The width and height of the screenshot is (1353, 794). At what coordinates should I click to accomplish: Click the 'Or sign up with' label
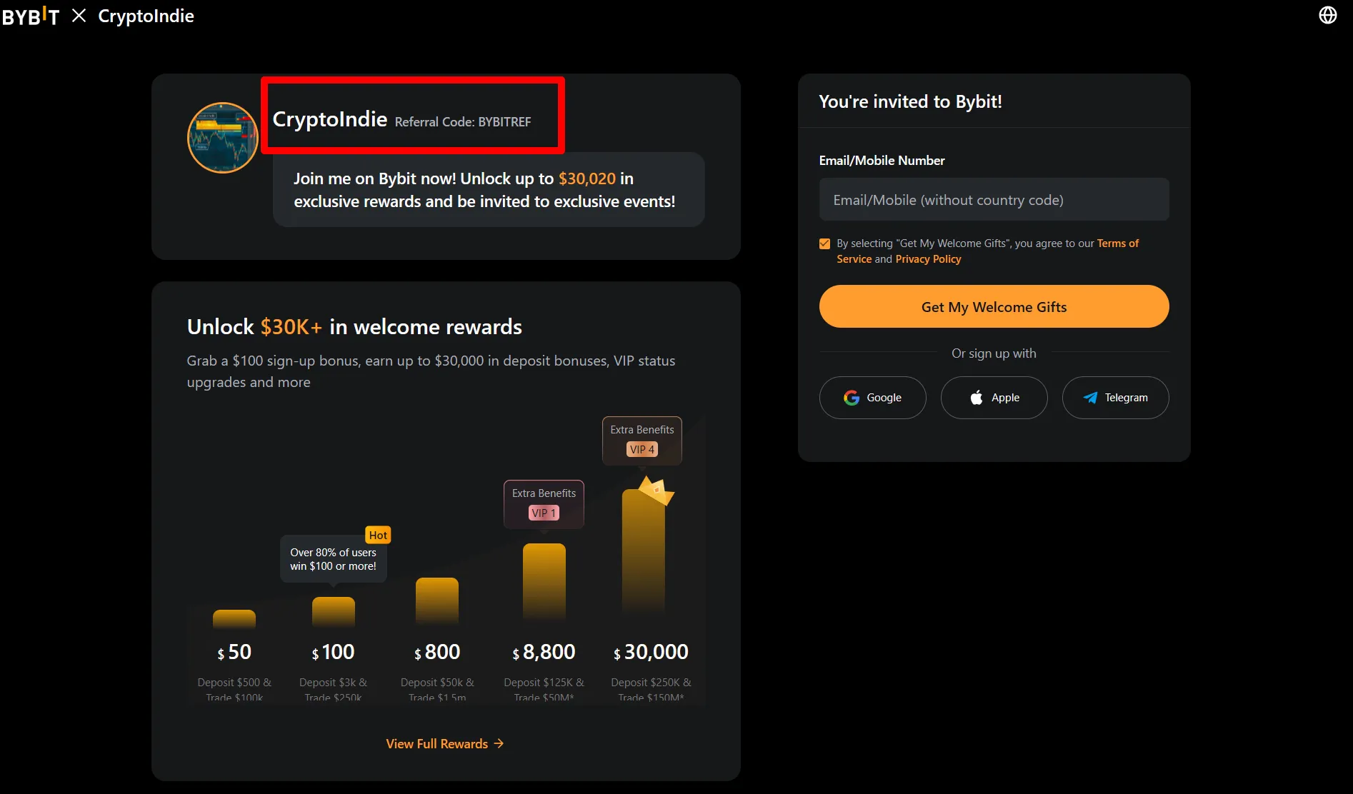click(x=994, y=353)
